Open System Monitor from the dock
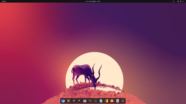The height and width of the screenshot is (104, 186). pyautogui.click(x=96, y=101)
